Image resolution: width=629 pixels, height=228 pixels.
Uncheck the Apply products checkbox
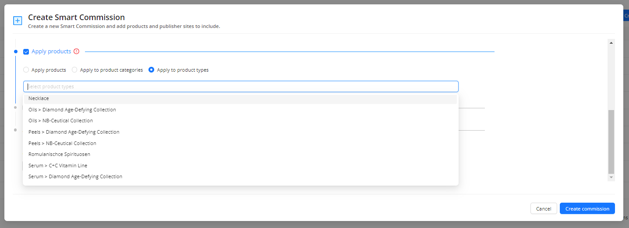point(26,52)
